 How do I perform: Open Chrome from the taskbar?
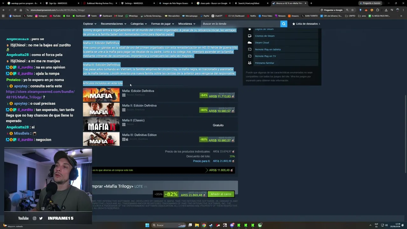point(204,225)
